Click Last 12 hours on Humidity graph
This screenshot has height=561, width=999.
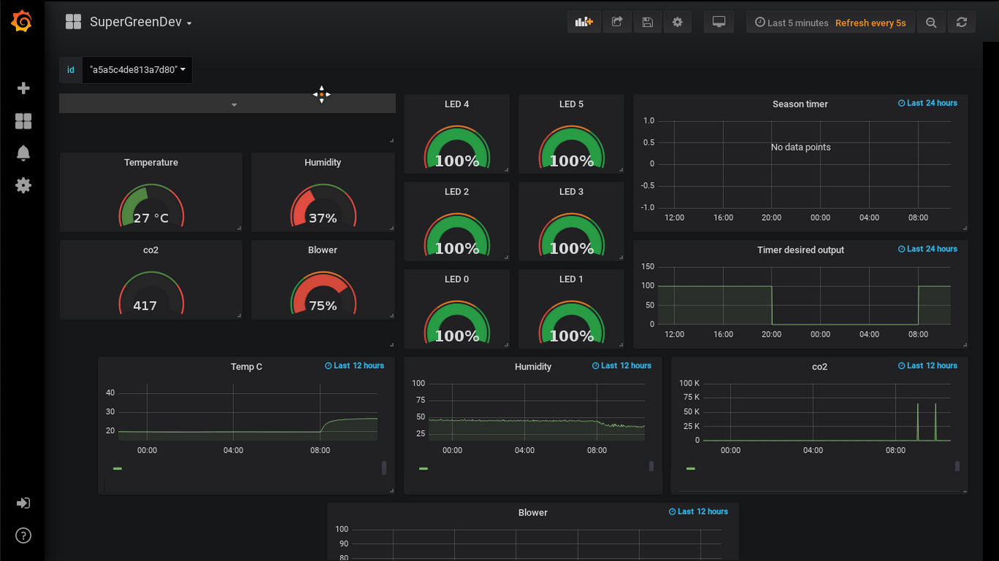[622, 365]
